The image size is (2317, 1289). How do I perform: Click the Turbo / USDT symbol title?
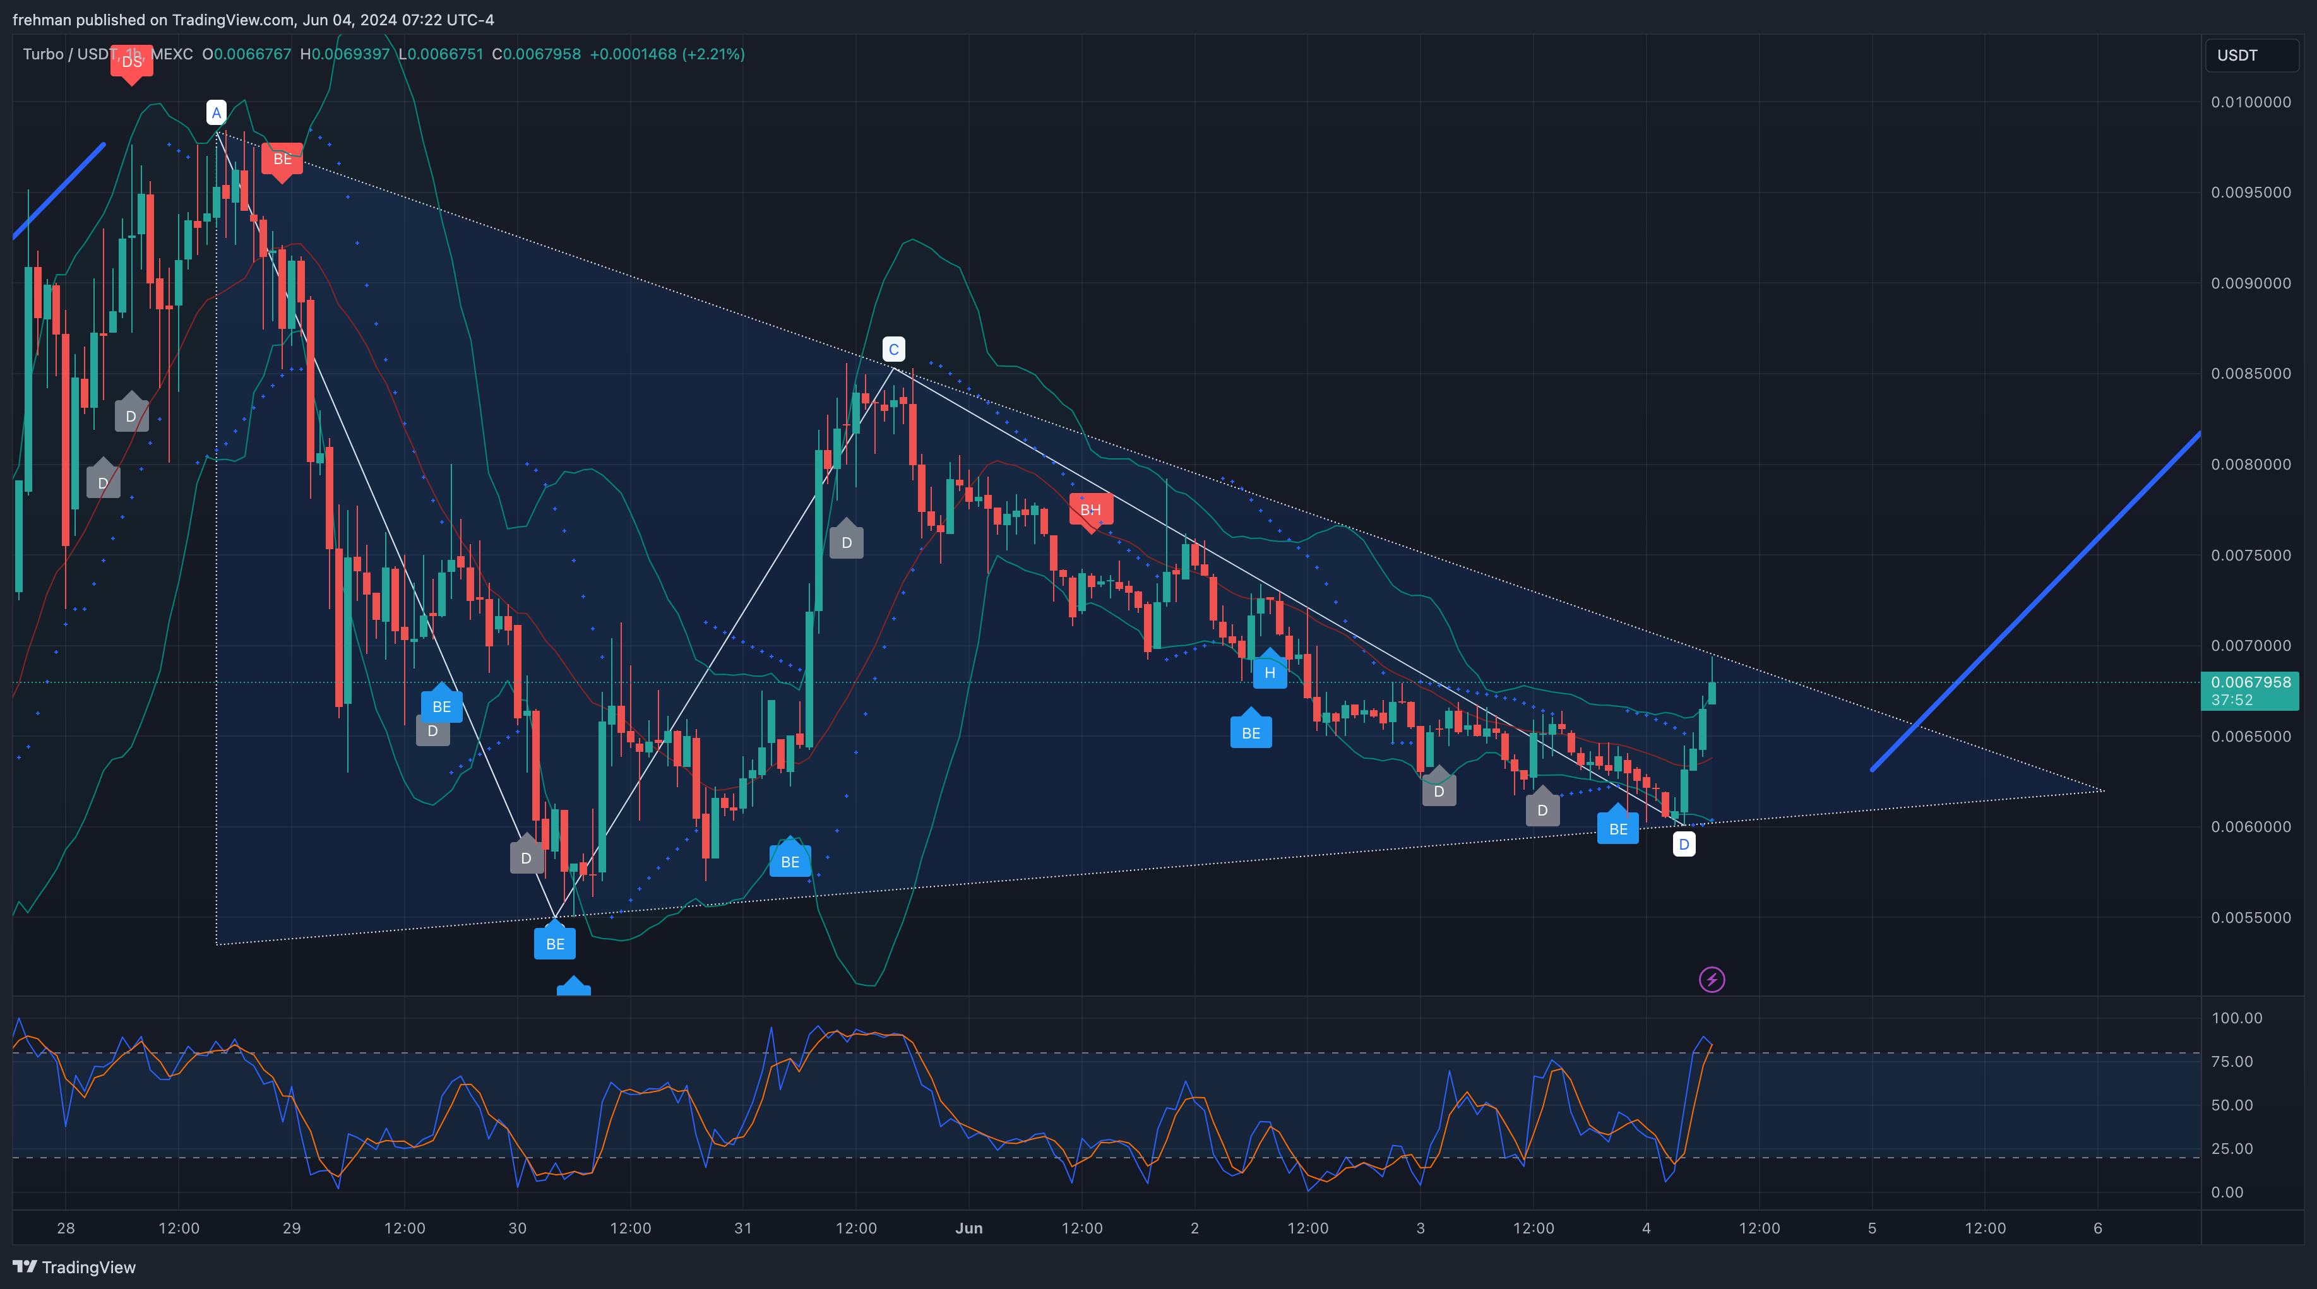click(69, 54)
